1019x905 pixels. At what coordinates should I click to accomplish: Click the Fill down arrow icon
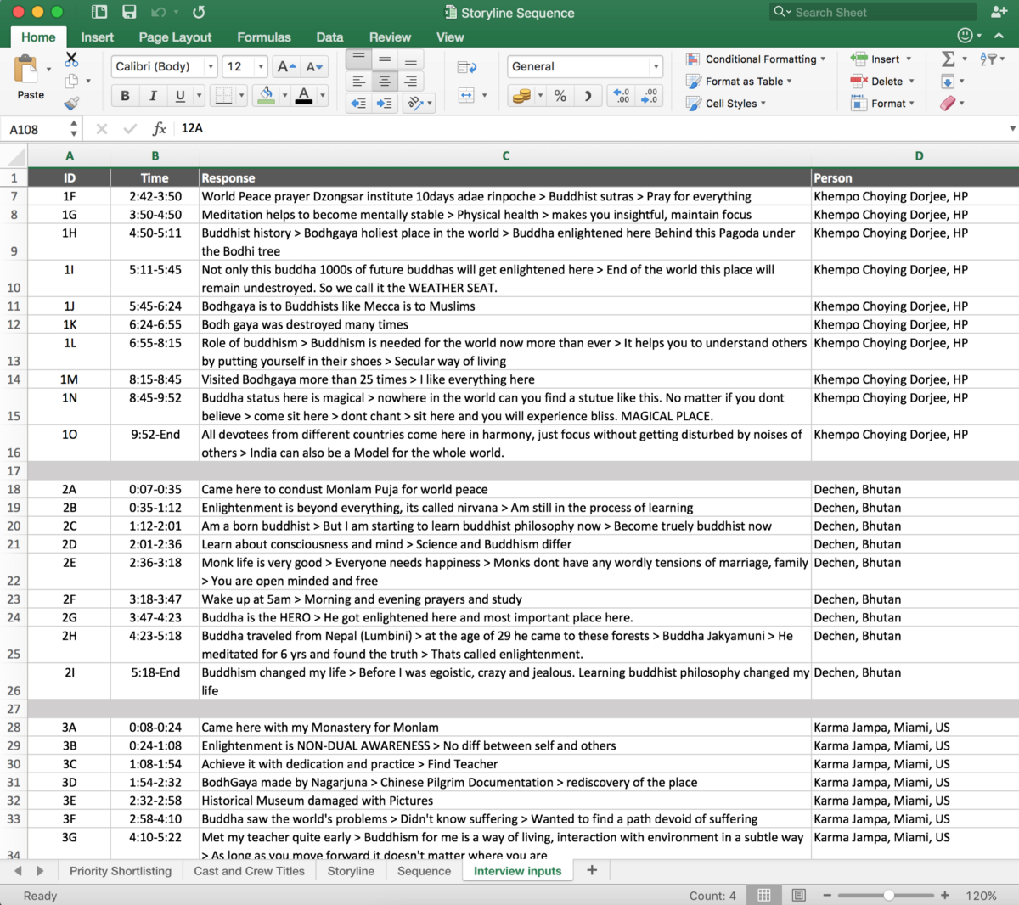tap(948, 82)
